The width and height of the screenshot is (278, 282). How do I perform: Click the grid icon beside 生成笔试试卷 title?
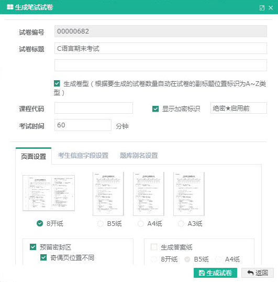click(10, 7)
